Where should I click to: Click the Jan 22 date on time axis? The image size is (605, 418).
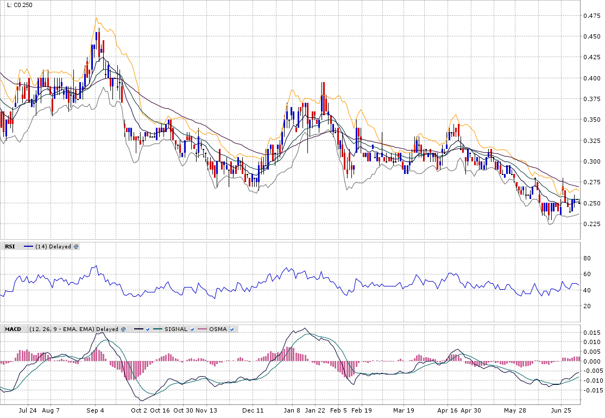[x=315, y=410]
